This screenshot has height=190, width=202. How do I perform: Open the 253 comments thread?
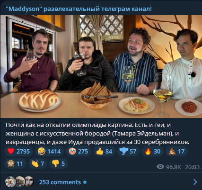tap(60, 182)
